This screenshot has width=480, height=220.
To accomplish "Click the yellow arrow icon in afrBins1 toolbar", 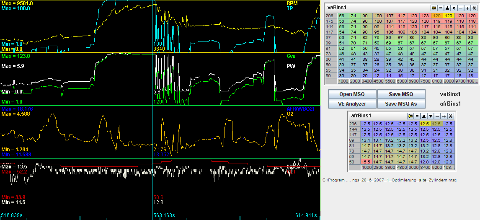I will pyautogui.click(x=410, y=116).
